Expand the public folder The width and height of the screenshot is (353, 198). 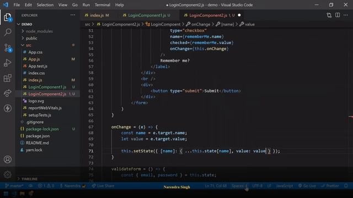pos(31,38)
